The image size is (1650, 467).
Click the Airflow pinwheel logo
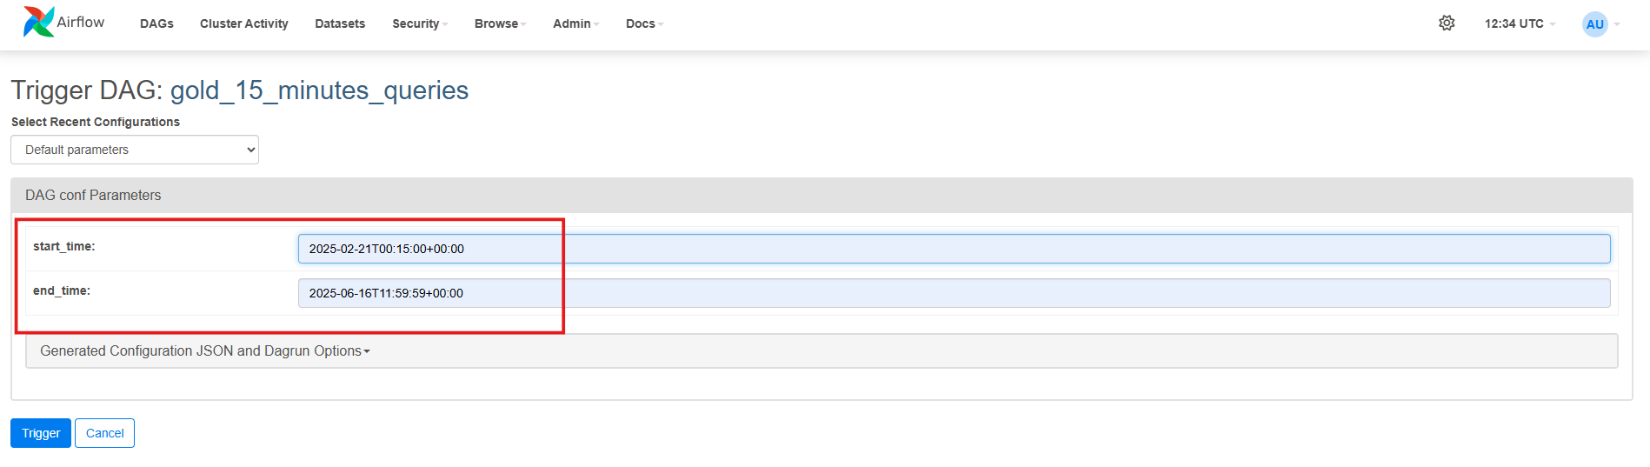pos(38,22)
